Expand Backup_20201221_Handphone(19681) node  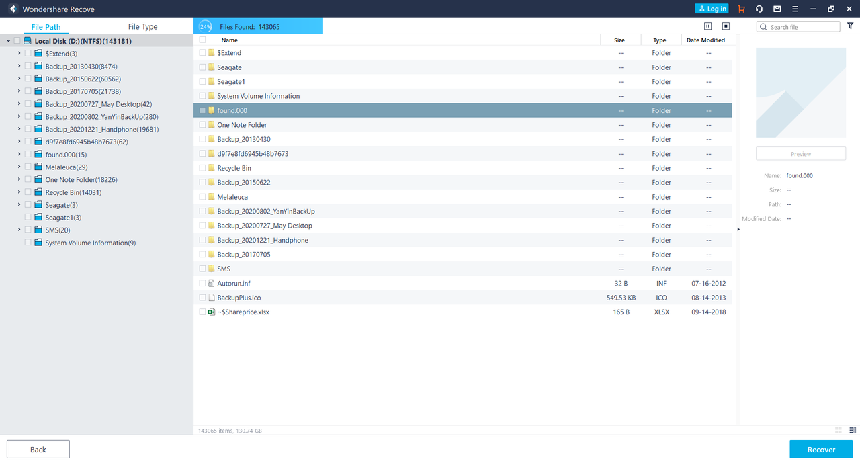[x=19, y=129]
